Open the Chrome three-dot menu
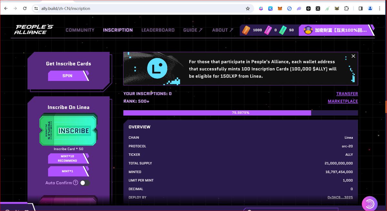The width and height of the screenshot is (387, 211). click(380, 9)
